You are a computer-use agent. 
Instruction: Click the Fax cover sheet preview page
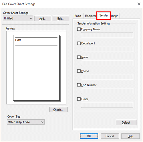(36, 68)
